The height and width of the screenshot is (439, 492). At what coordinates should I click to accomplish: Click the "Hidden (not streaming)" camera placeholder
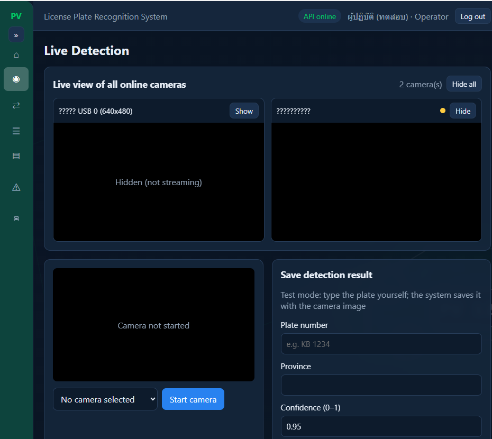coord(159,182)
